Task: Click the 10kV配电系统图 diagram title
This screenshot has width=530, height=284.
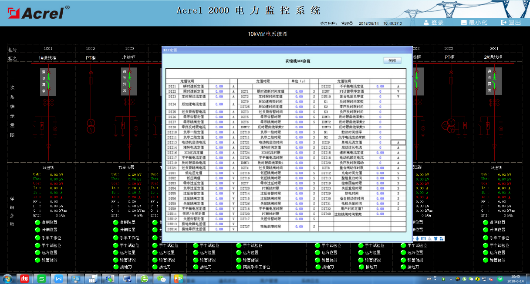Action: coord(267,34)
